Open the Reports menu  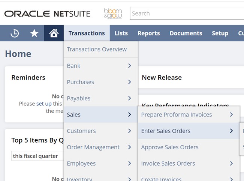point(148,33)
